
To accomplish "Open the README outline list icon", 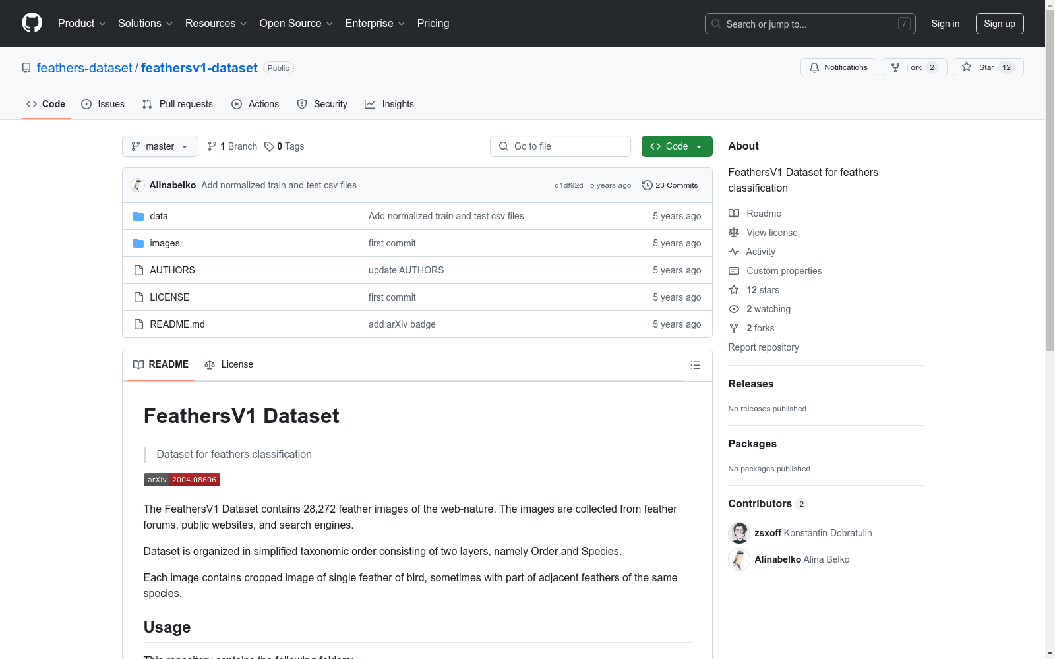I will [x=695, y=365].
